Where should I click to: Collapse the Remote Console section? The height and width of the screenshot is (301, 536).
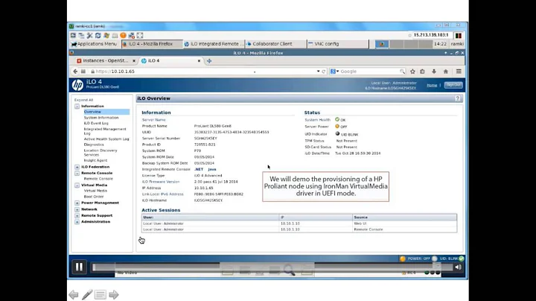77,173
